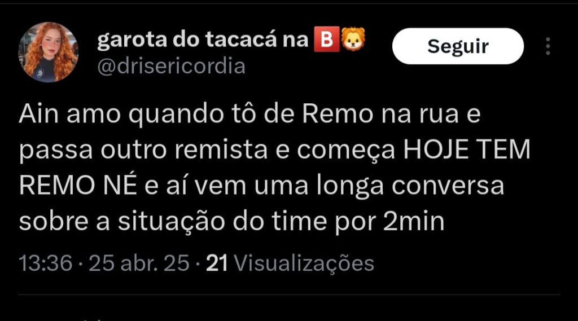Viewport: 578px width, 321px height.
Task: Click the '25 abr. 25' post date
Action: (139, 263)
